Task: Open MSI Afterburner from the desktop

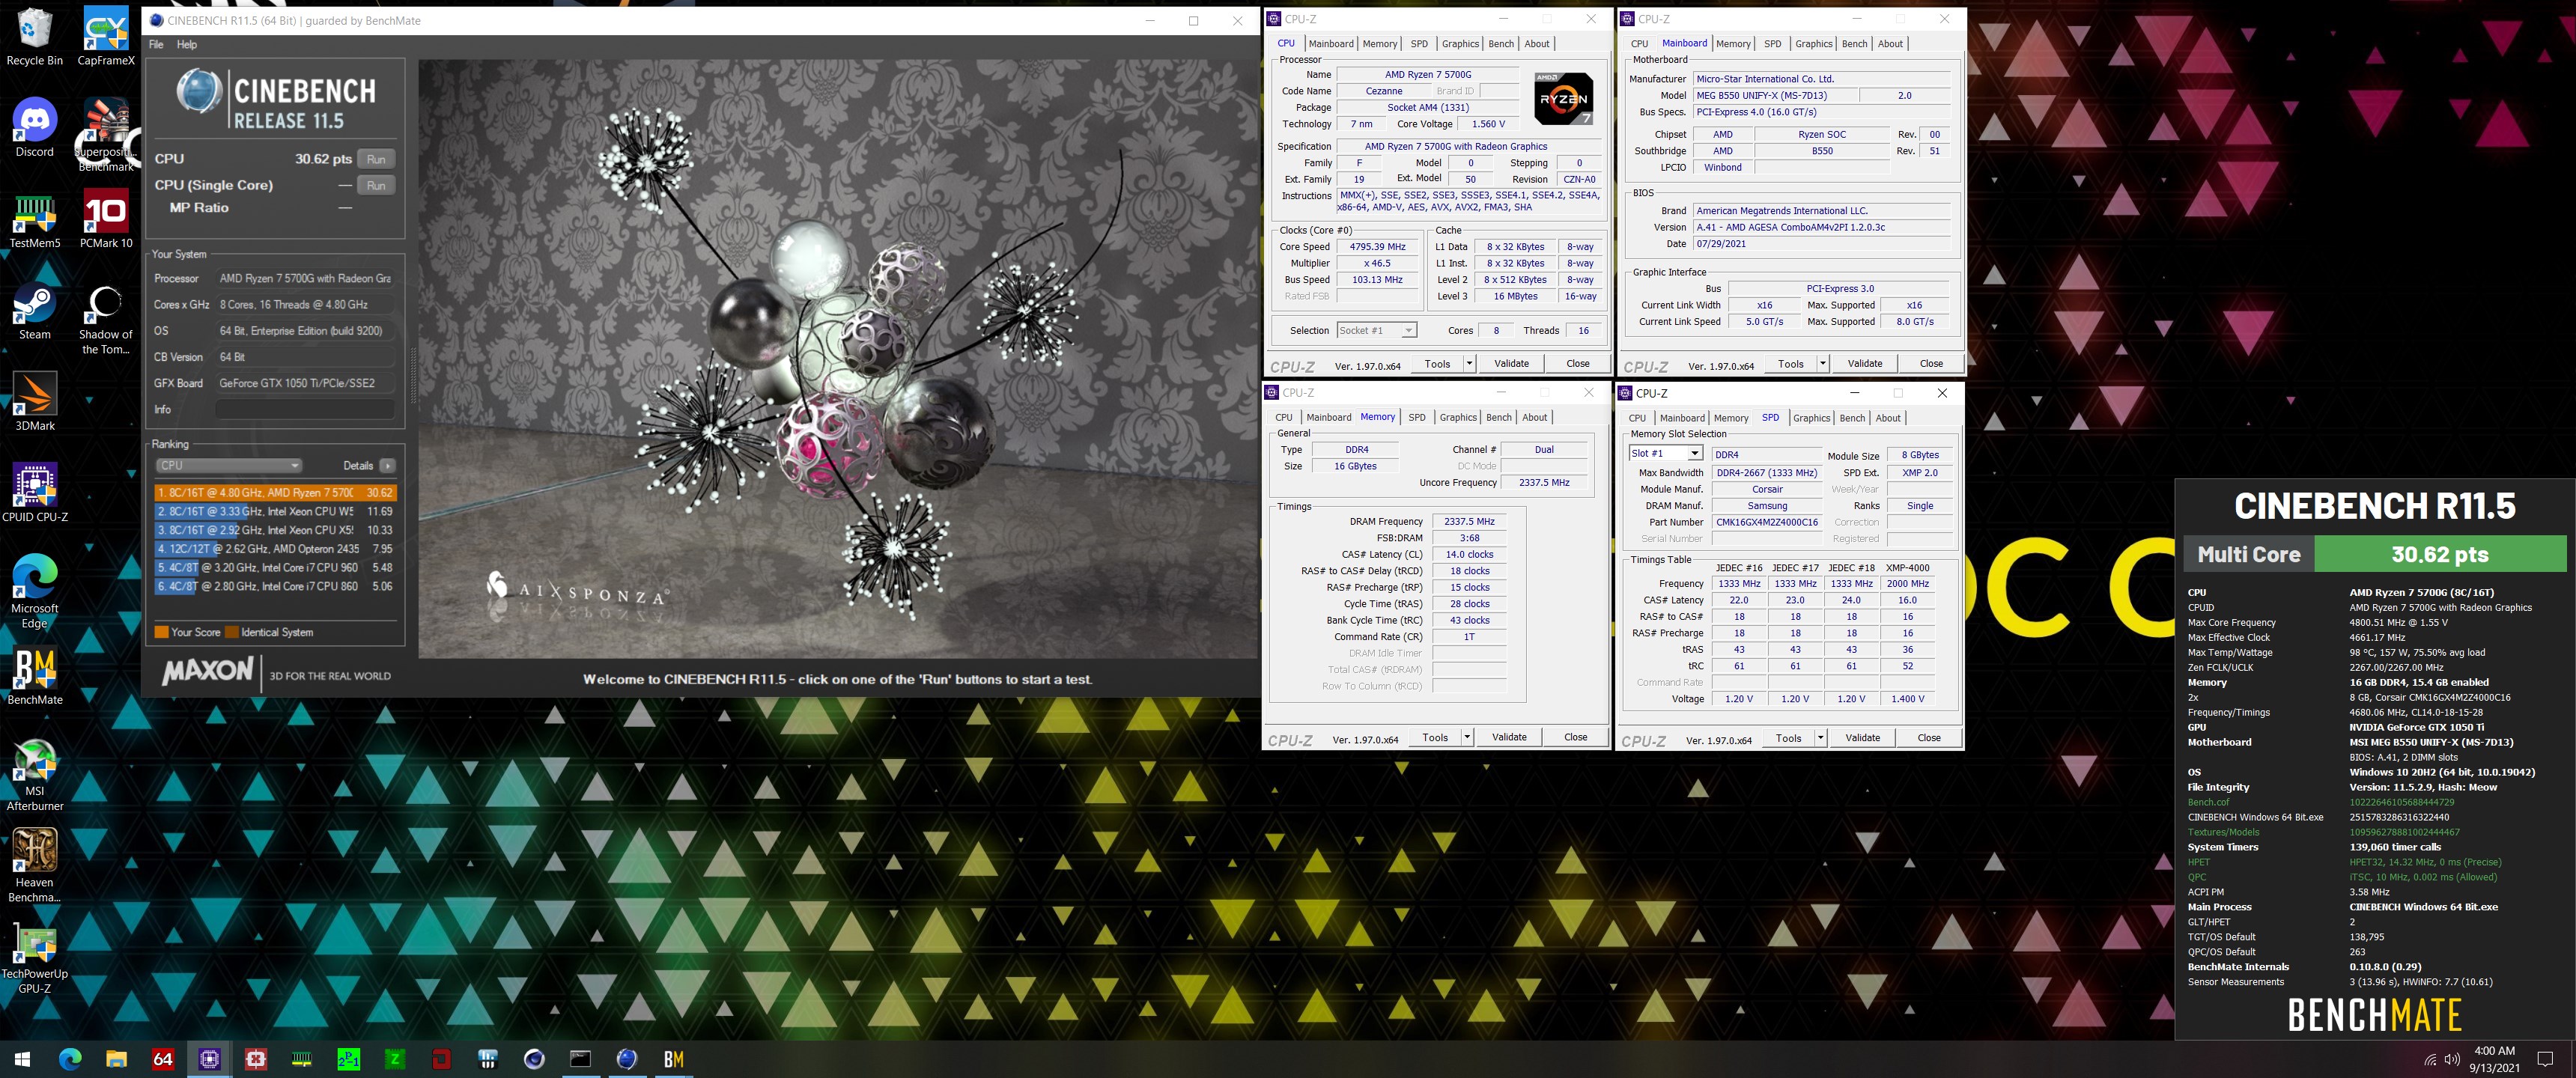Action: pyautogui.click(x=34, y=775)
